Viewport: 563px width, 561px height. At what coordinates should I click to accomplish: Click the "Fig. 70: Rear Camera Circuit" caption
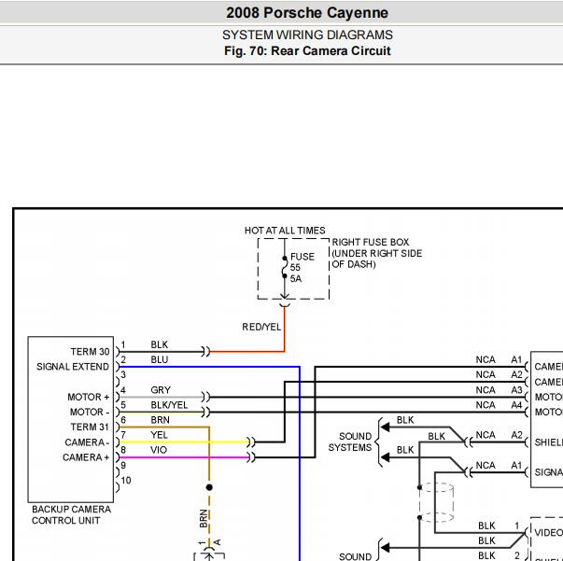tap(307, 50)
